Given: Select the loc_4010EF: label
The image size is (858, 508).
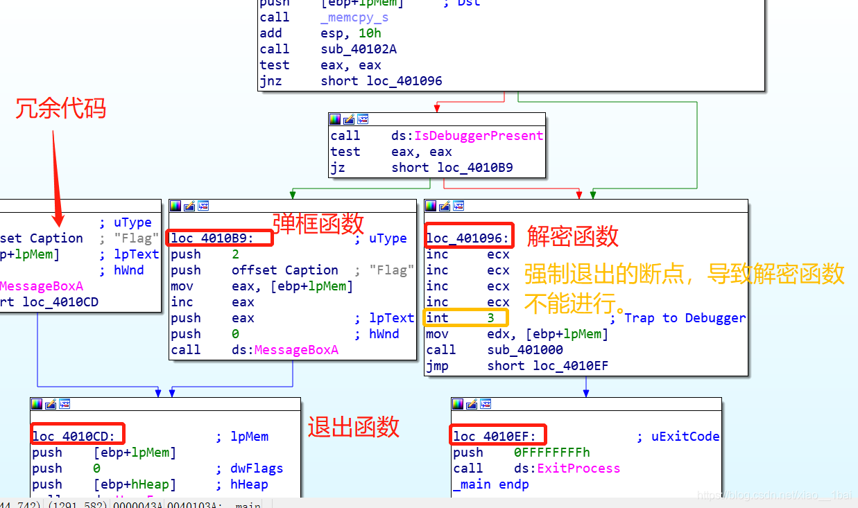Looking at the screenshot, I should coord(495,437).
